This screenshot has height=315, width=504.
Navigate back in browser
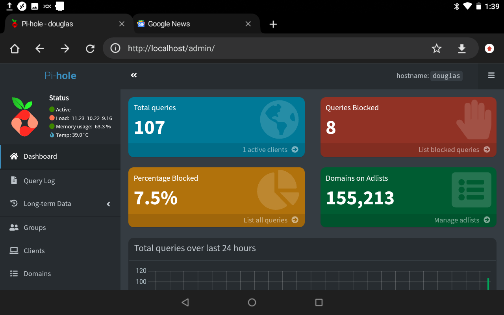(x=40, y=48)
